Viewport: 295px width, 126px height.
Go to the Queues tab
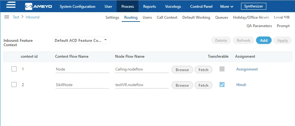(222, 17)
